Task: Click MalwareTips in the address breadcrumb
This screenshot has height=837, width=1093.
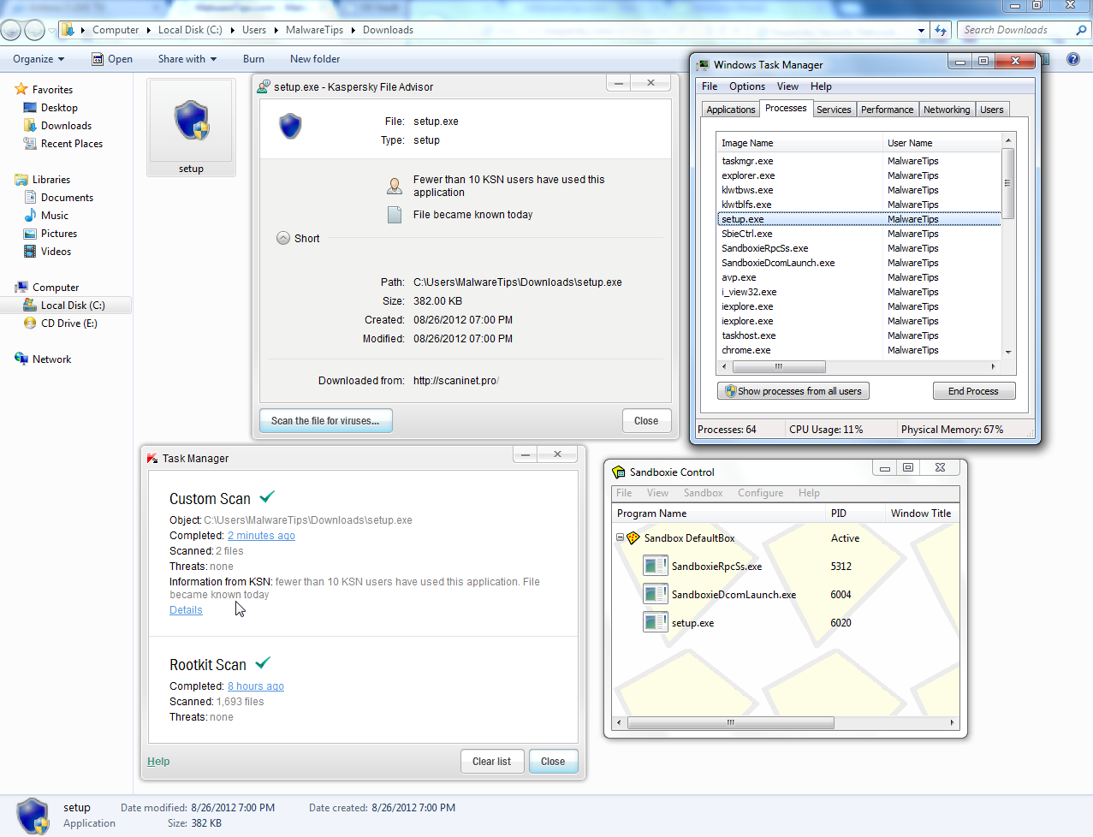Action: pyautogui.click(x=314, y=30)
